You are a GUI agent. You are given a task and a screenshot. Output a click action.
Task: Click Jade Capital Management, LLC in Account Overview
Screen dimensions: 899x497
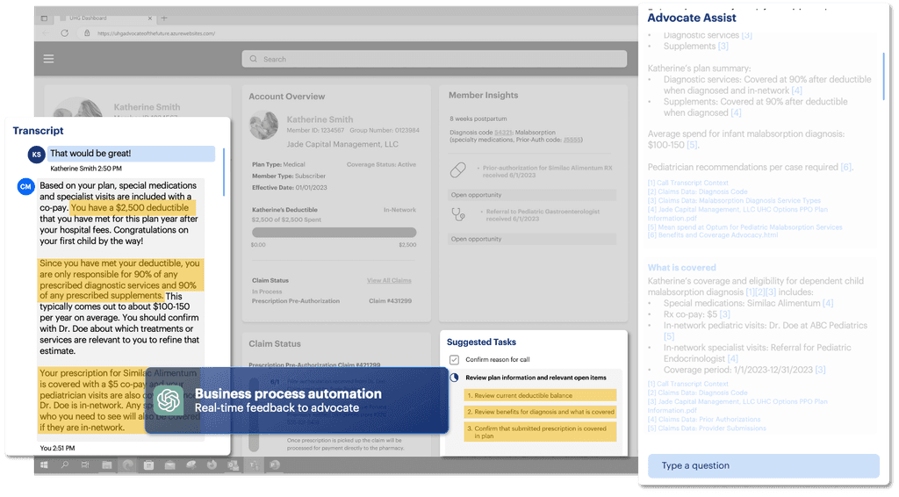(x=342, y=145)
